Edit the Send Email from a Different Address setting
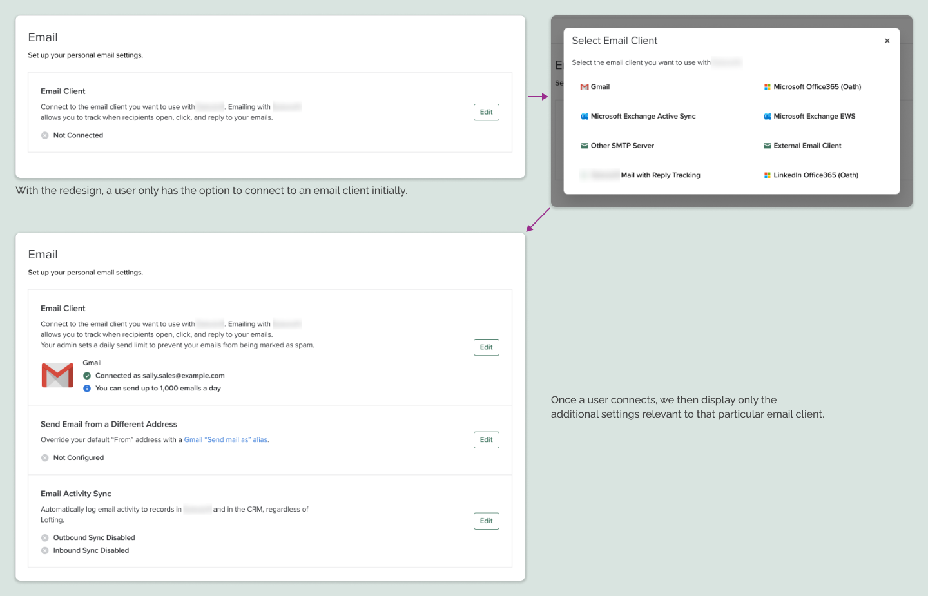The width and height of the screenshot is (928, 596). point(486,439)
